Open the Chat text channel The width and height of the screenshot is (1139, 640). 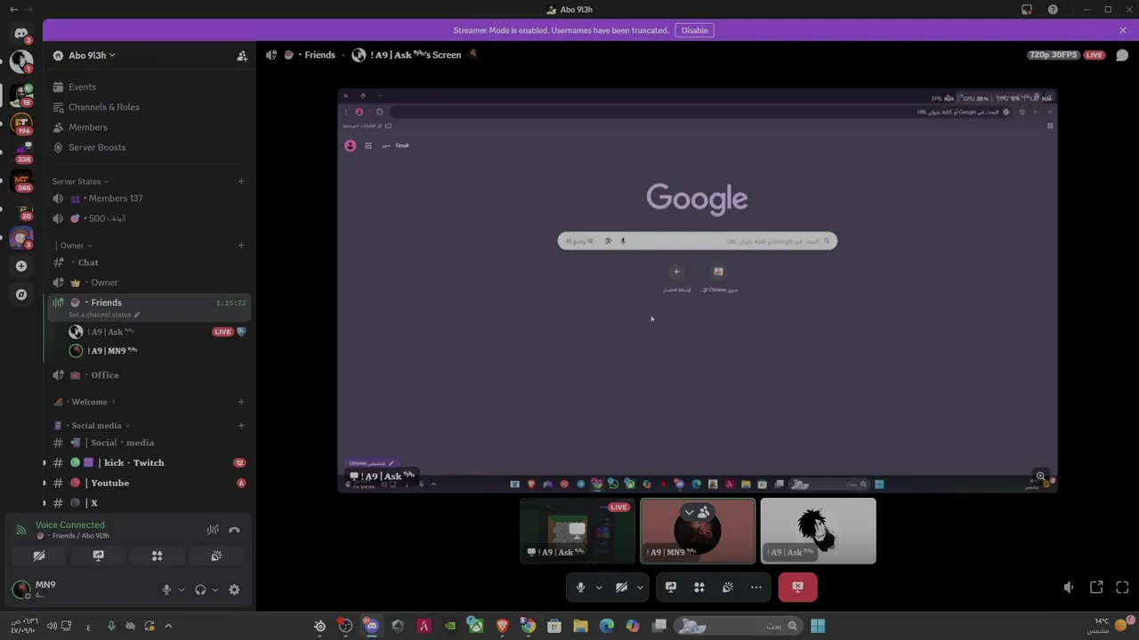tap(149, 262)
